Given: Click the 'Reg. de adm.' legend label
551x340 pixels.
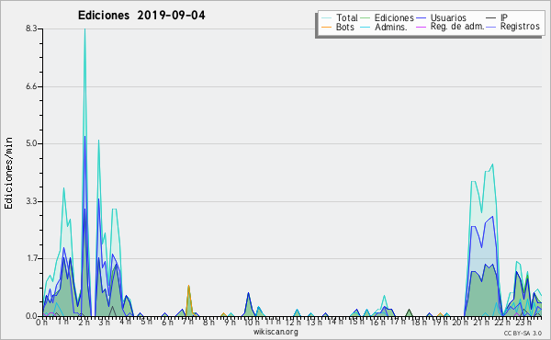Looking at the screenshot, I should tap(457, 27).
